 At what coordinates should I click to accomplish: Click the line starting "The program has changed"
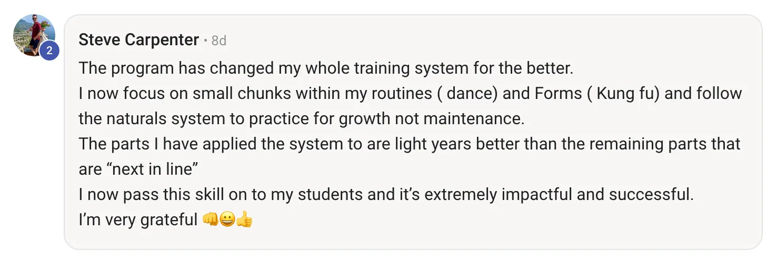pyautogui.click(x=326, y=68)
